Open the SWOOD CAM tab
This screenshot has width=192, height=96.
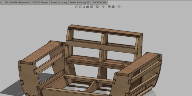tap(99, 2)
